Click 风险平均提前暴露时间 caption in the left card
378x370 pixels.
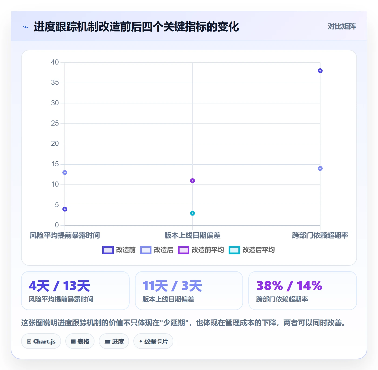coord(61,300)
